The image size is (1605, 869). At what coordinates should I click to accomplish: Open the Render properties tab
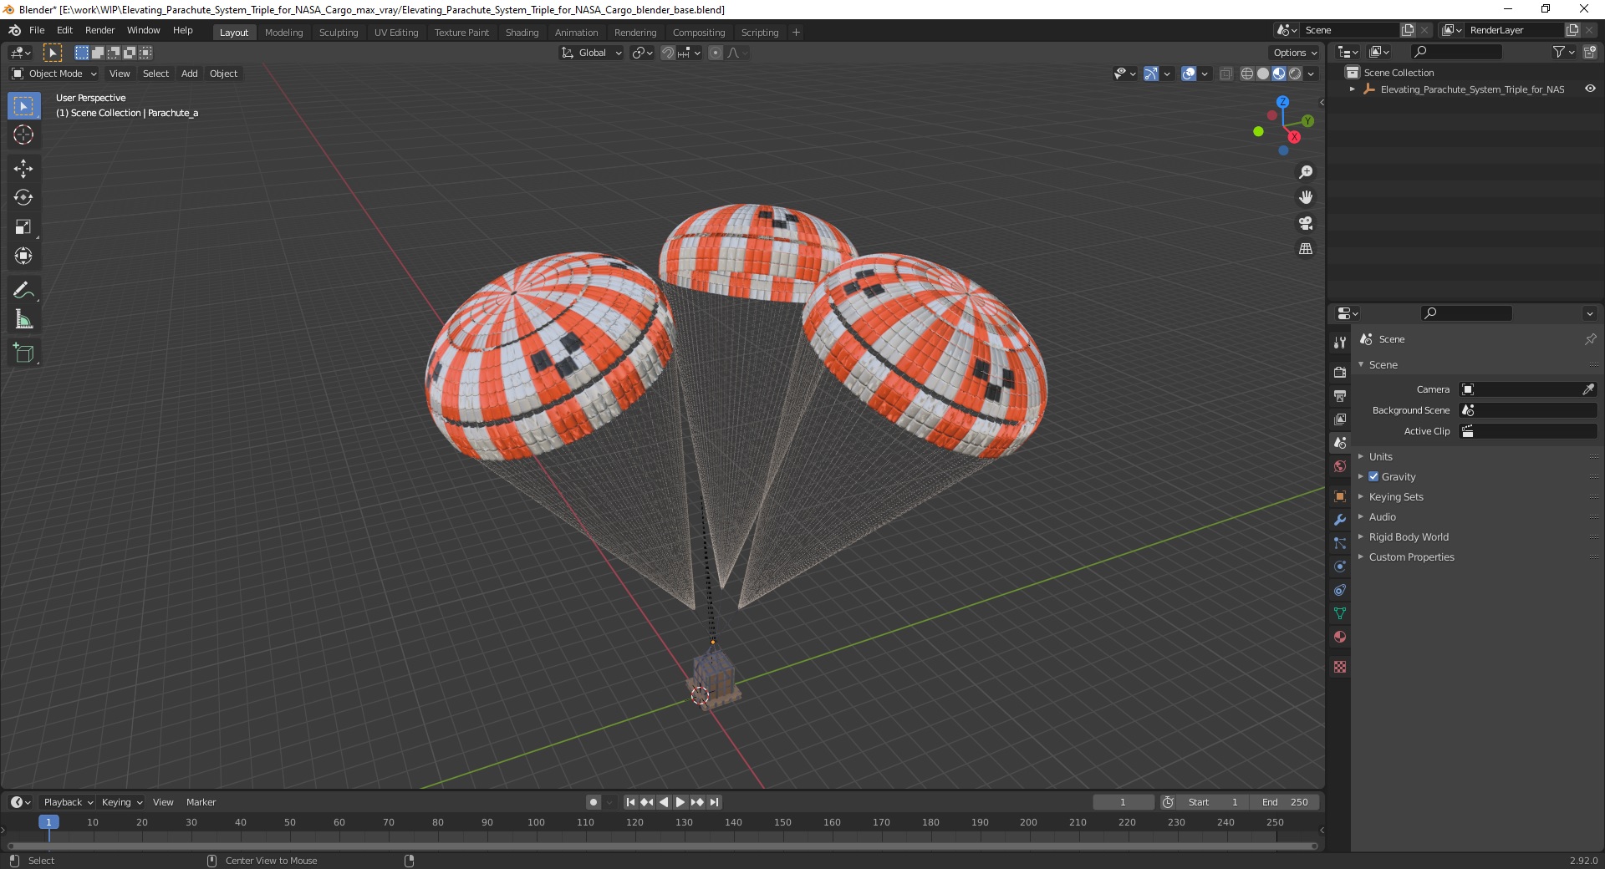coord(1340,372)
